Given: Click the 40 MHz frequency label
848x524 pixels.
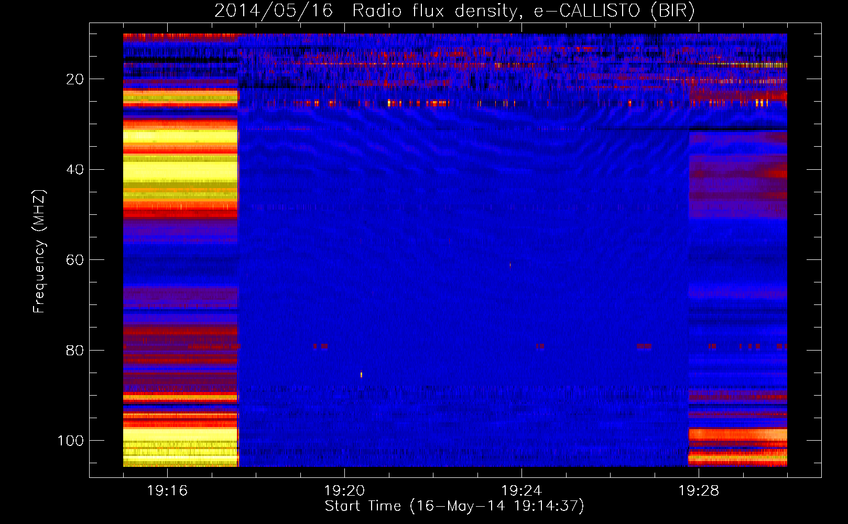Looking at the screenshot, I should [75, 170].
